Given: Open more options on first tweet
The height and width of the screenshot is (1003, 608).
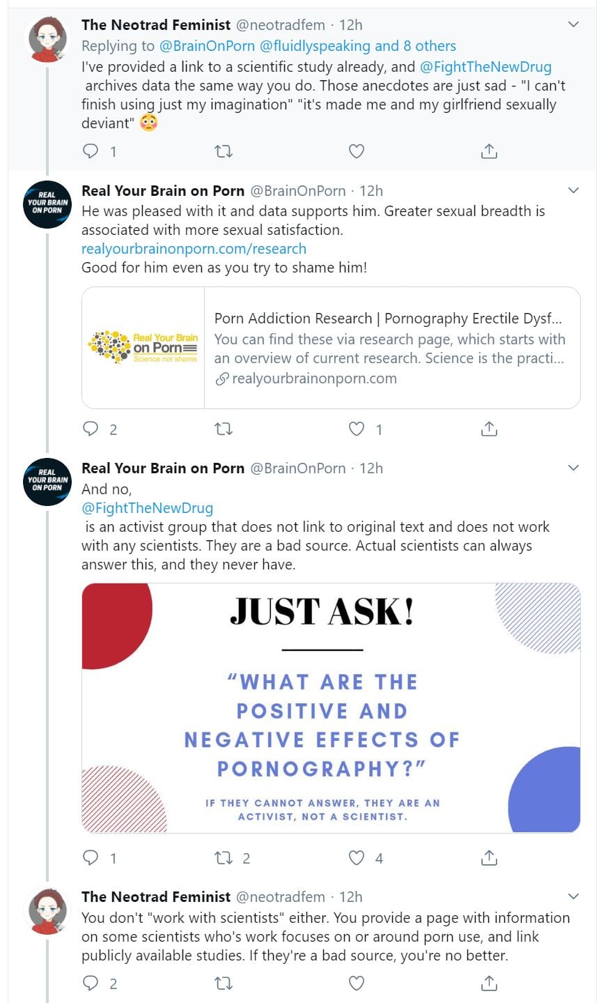Looking at the screenshot, I should [x=573, y=24].
